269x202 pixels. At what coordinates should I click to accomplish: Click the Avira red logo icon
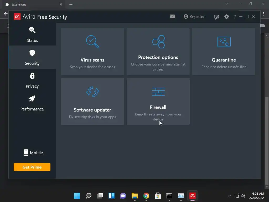point(17,17)
